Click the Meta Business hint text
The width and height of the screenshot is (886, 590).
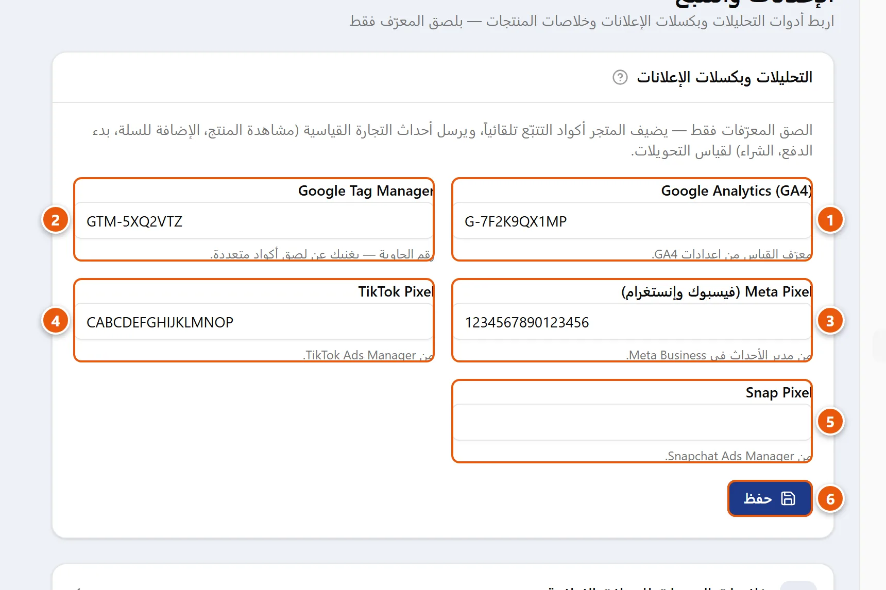click(x=719, y=355)
